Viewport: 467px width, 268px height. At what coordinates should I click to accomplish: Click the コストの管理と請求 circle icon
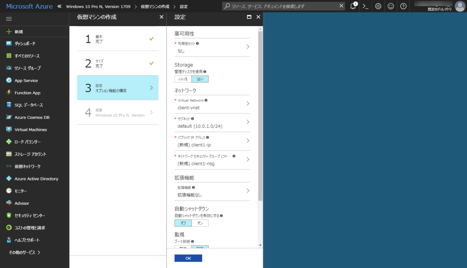point(9,227)
